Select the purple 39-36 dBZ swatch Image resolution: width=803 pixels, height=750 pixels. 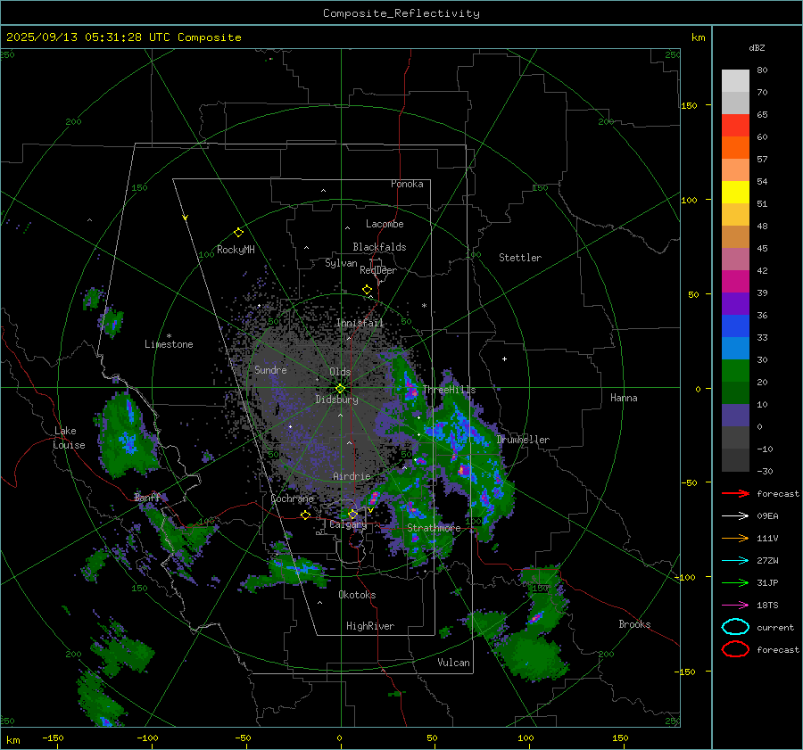coord(735,304)
